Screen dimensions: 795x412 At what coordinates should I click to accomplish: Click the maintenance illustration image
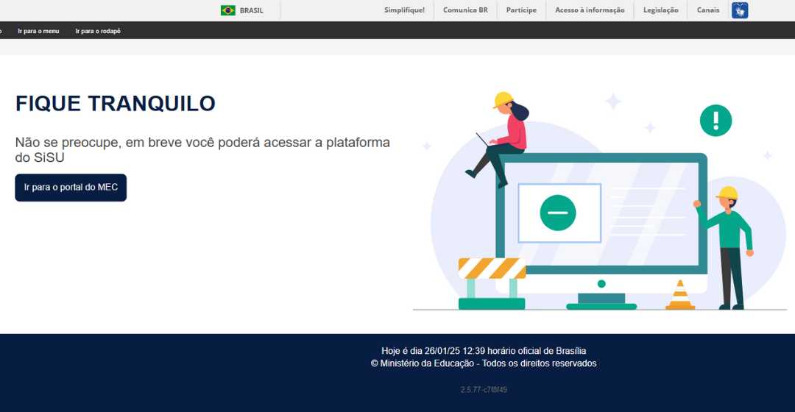(600, 201)
